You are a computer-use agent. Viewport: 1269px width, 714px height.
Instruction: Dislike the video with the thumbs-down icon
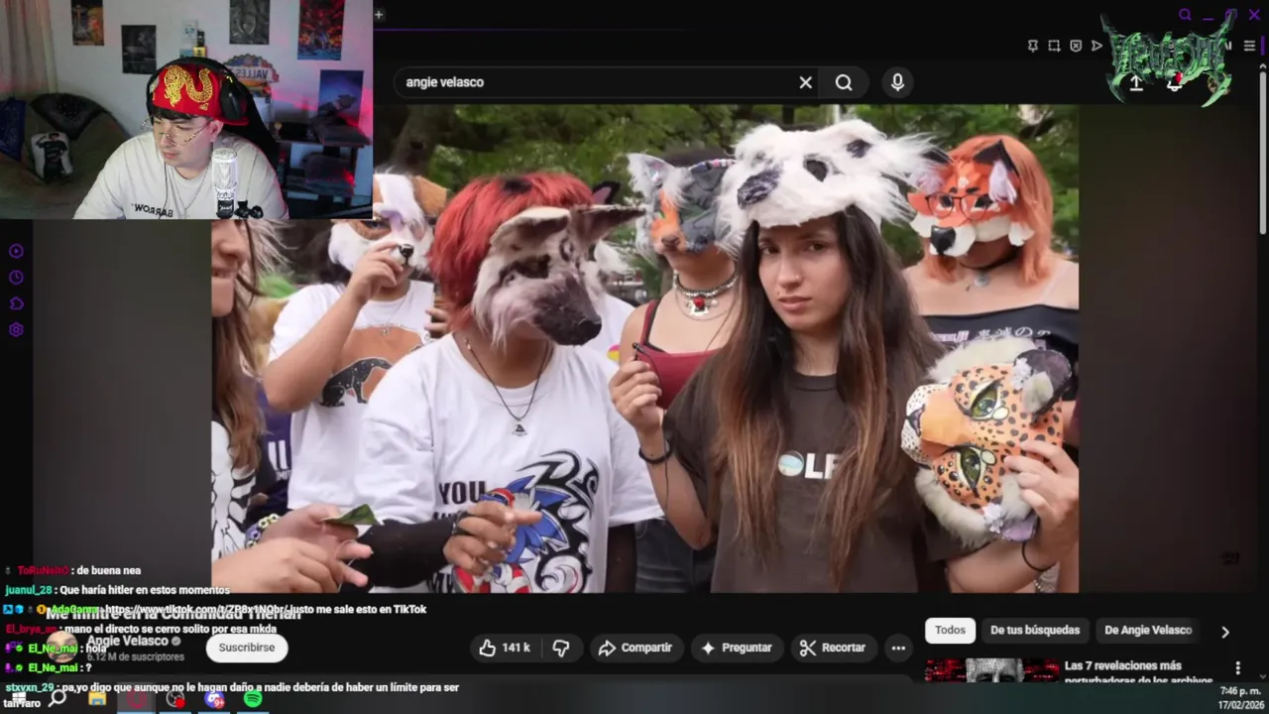point(561,648)
